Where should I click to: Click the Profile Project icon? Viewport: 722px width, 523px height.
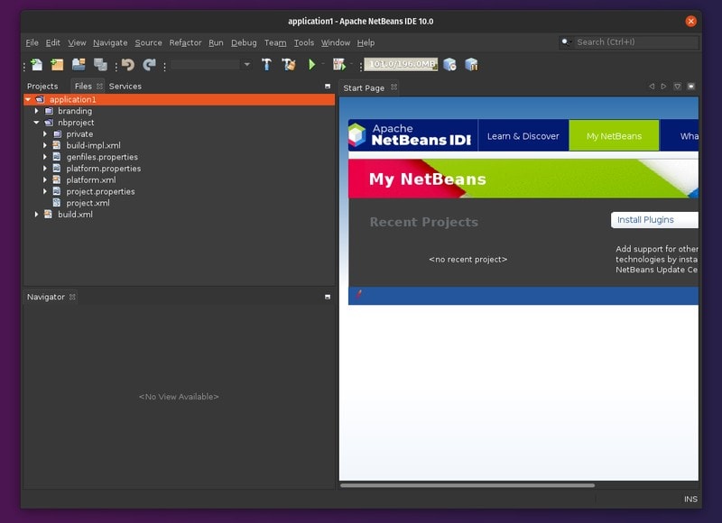(449, 64)
